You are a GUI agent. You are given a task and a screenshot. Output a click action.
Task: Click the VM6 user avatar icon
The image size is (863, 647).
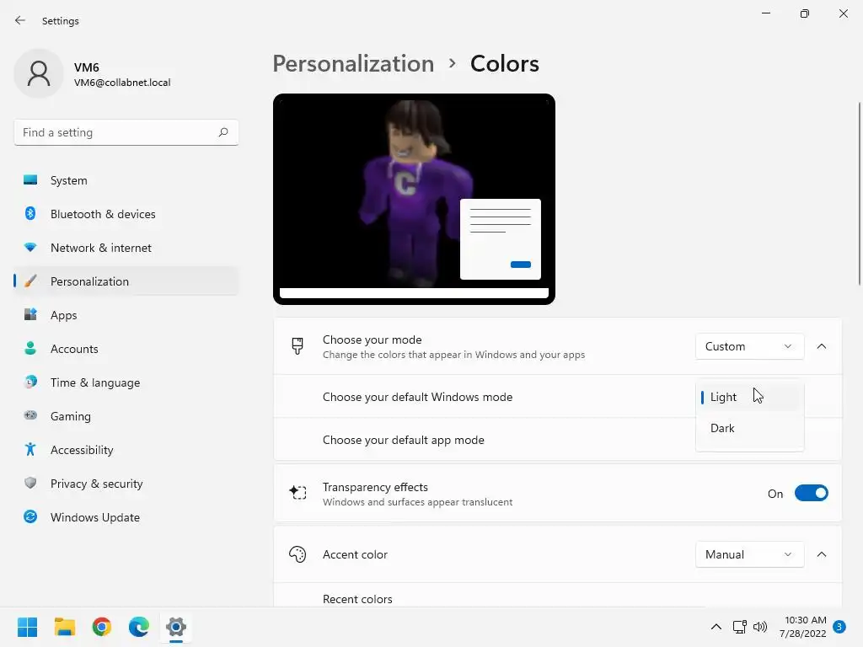(39, 73)
